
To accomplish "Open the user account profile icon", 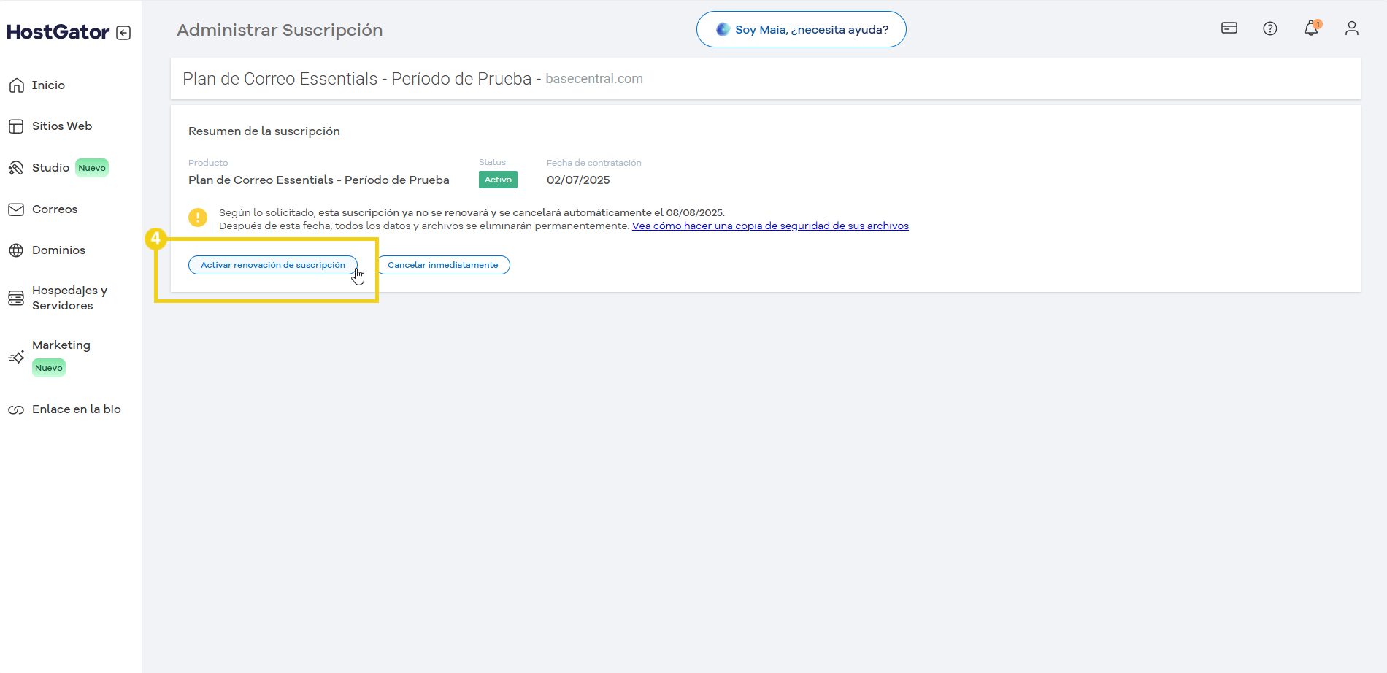I will (1352, 28).
